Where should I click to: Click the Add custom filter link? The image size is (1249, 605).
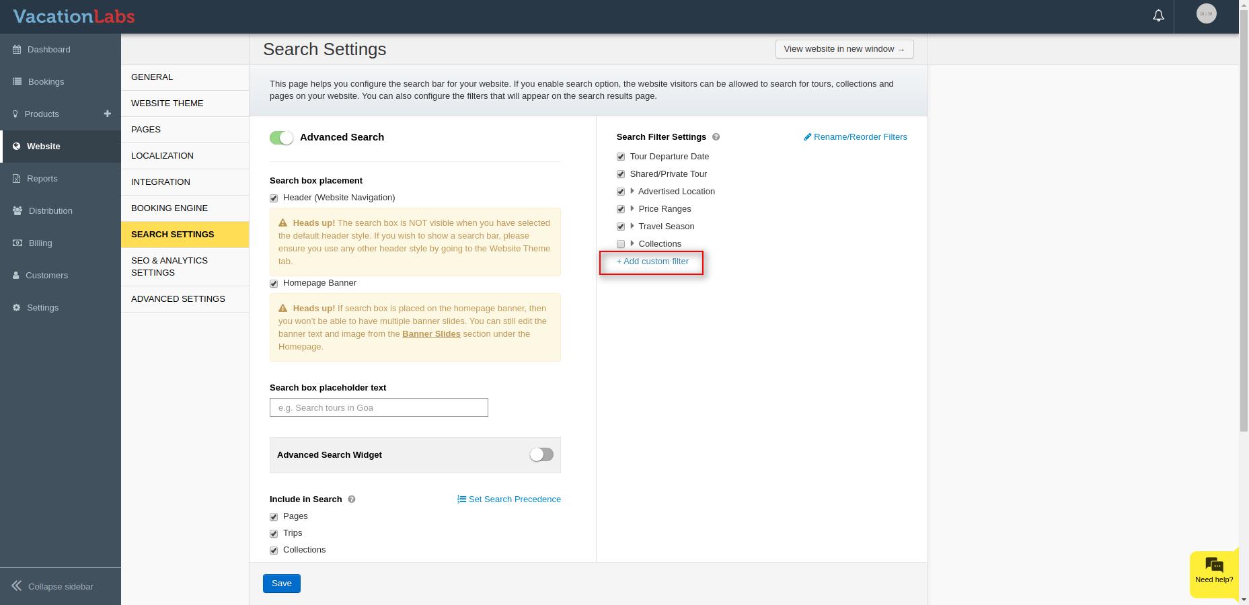652,261
